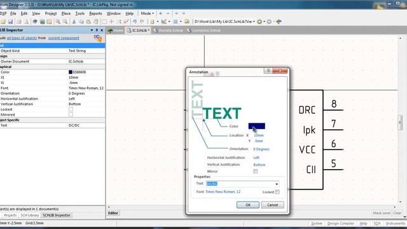Open the Reports menu
This screenshot has width=407, height=229.
95,13
